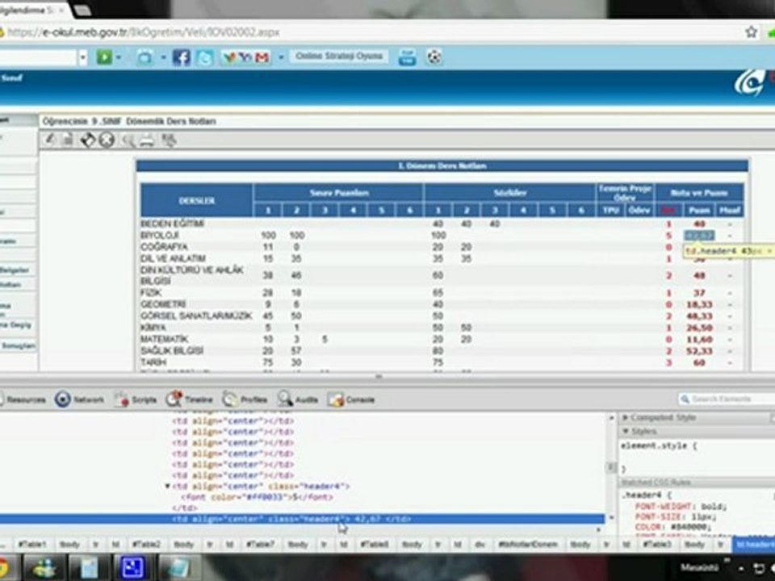This screenshot has width=775, height=581.
Task: Click the Search Elements field
Action: 727,399
